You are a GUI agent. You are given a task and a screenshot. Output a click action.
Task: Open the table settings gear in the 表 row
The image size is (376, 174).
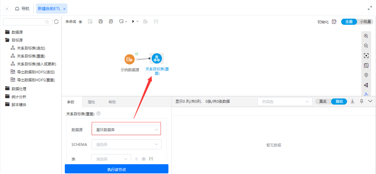click(x=144, y=159)
